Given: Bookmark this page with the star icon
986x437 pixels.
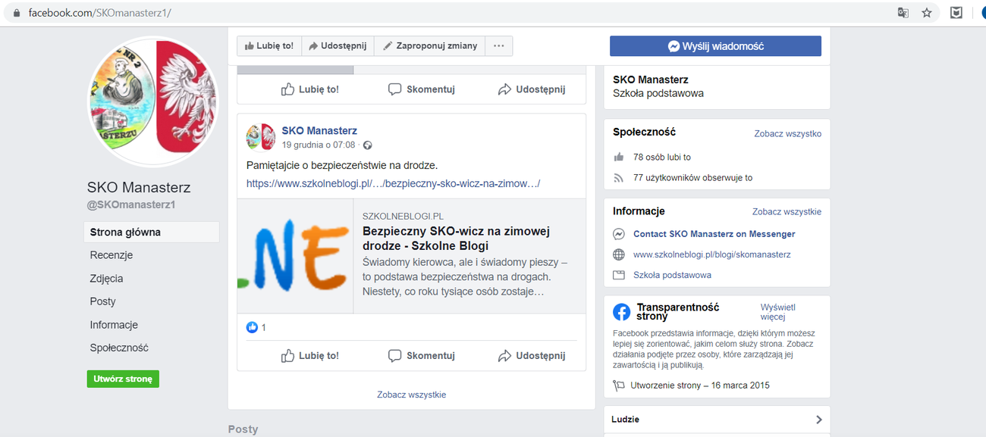Looking at the screenshot, I should point(927,13).
